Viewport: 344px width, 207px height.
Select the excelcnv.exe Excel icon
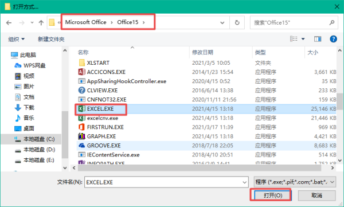(81, 118)
